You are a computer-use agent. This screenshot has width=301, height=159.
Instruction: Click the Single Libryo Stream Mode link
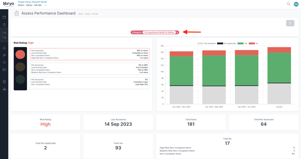tap(32, 2)
